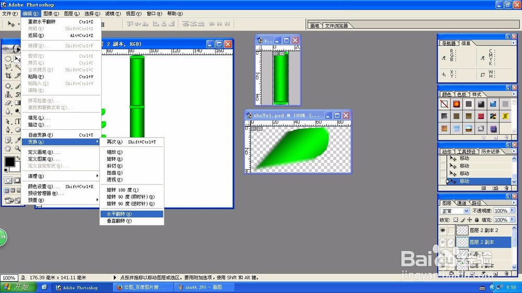
Task: Open the Baidu image search taskbar item
Action: 143,287
